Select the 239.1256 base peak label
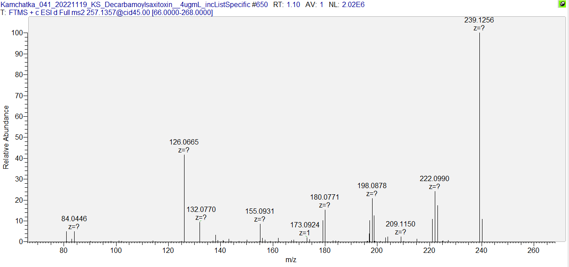Image resolution: width=569 pixels, height=267 pixels. tap(479, 20)
